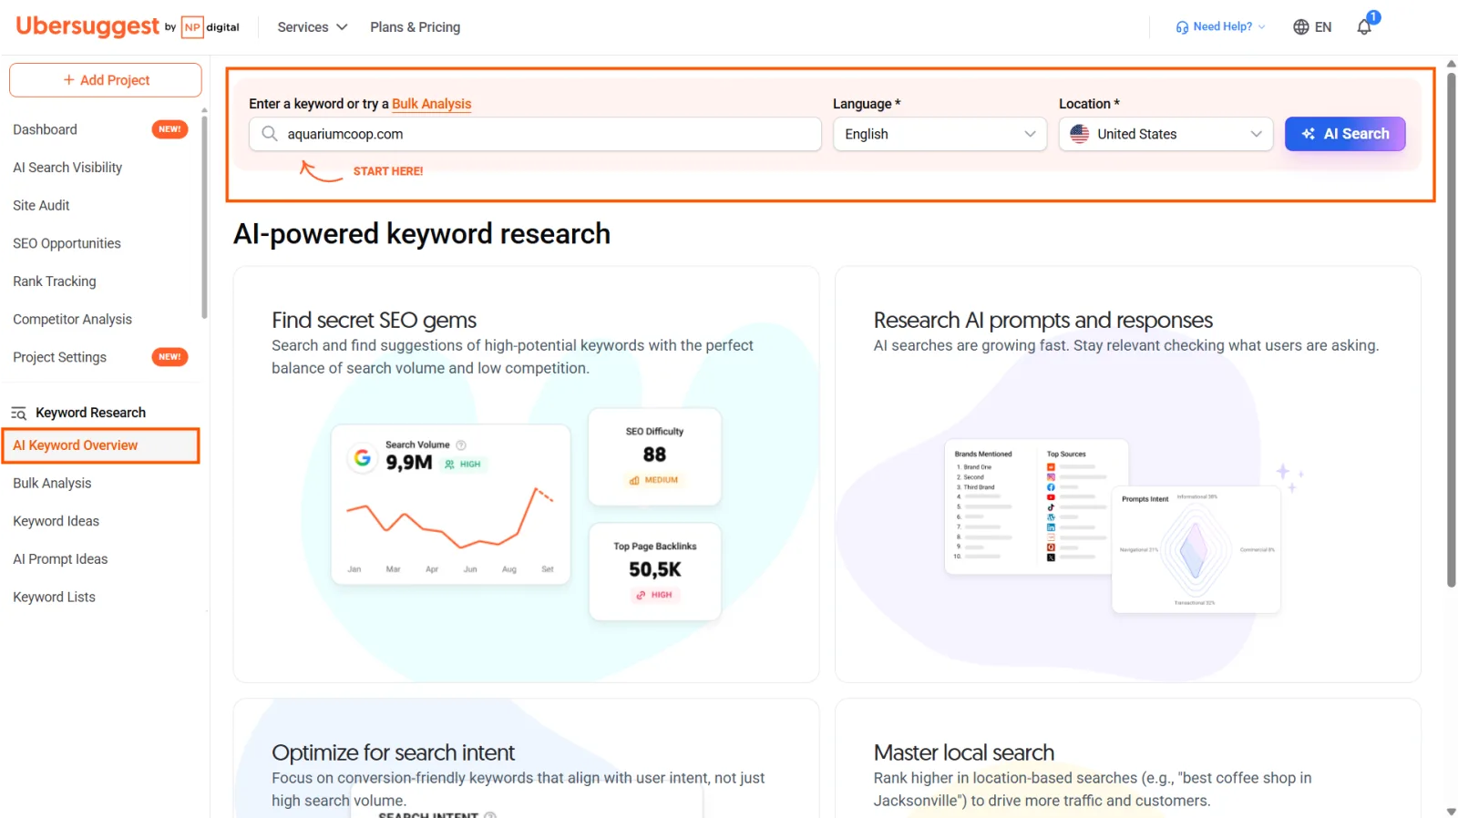Image resolution: width=1458 pixels, height=818 pixels.
Task: Click the Ubersuggest logo
Action: 87,26
